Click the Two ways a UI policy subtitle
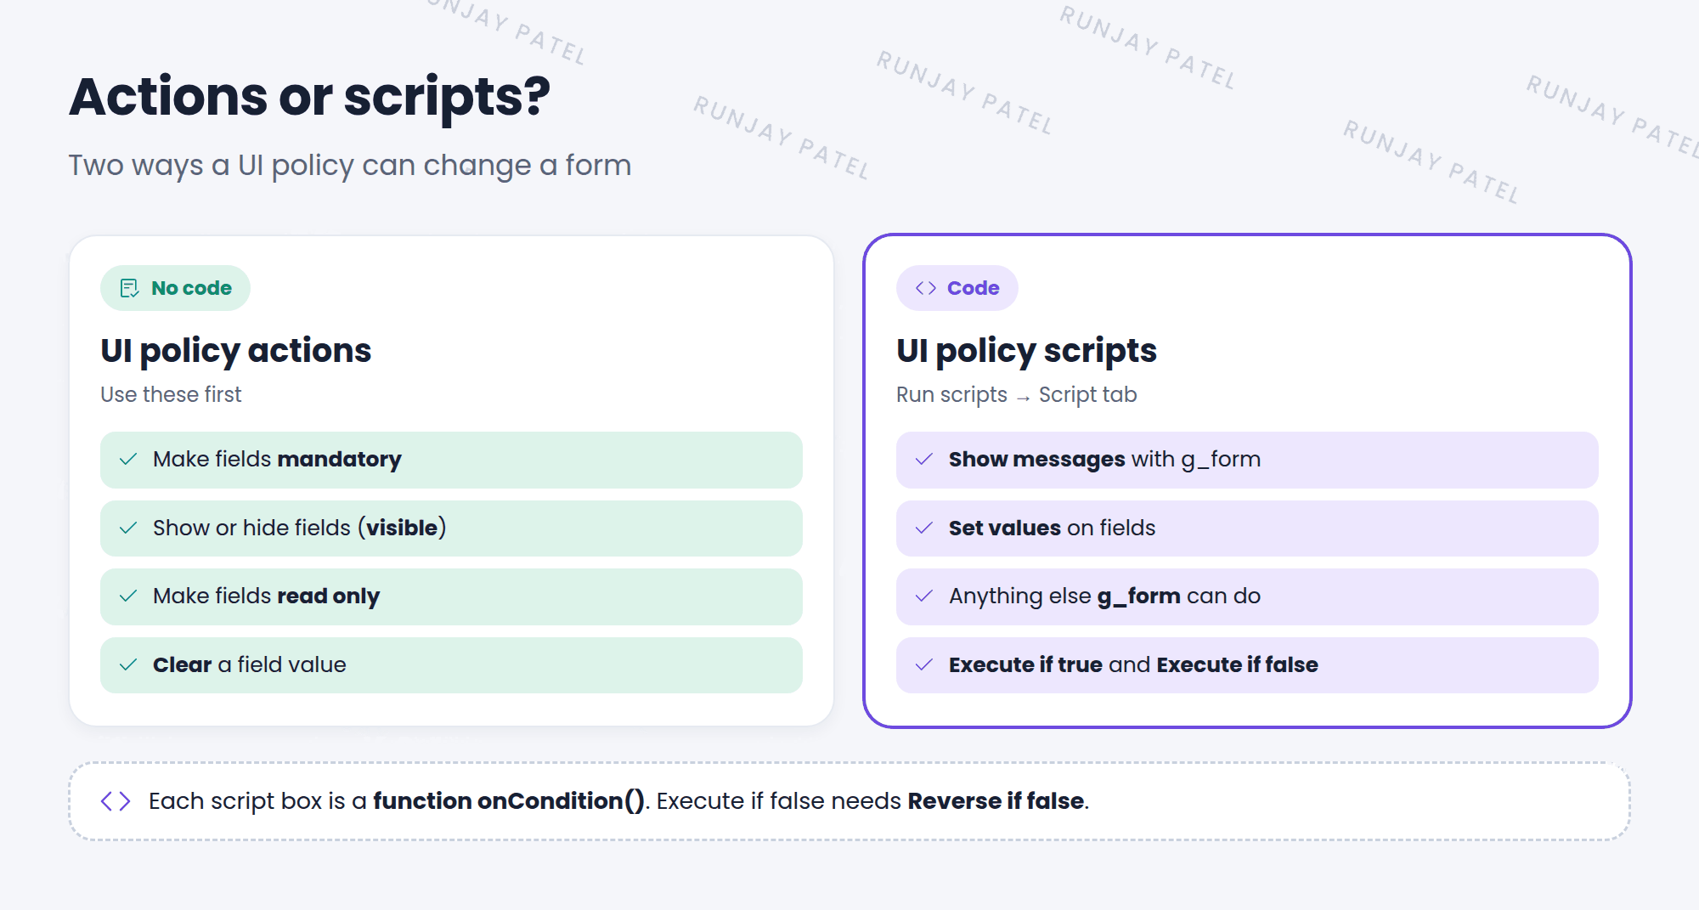Viewport: 1699px width, 910px height. click(x=349, y=166)
